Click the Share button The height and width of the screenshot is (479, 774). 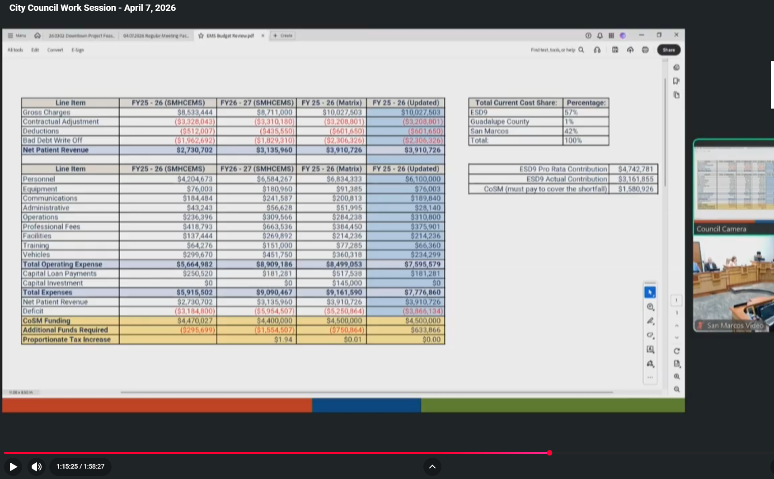point(669,50)
